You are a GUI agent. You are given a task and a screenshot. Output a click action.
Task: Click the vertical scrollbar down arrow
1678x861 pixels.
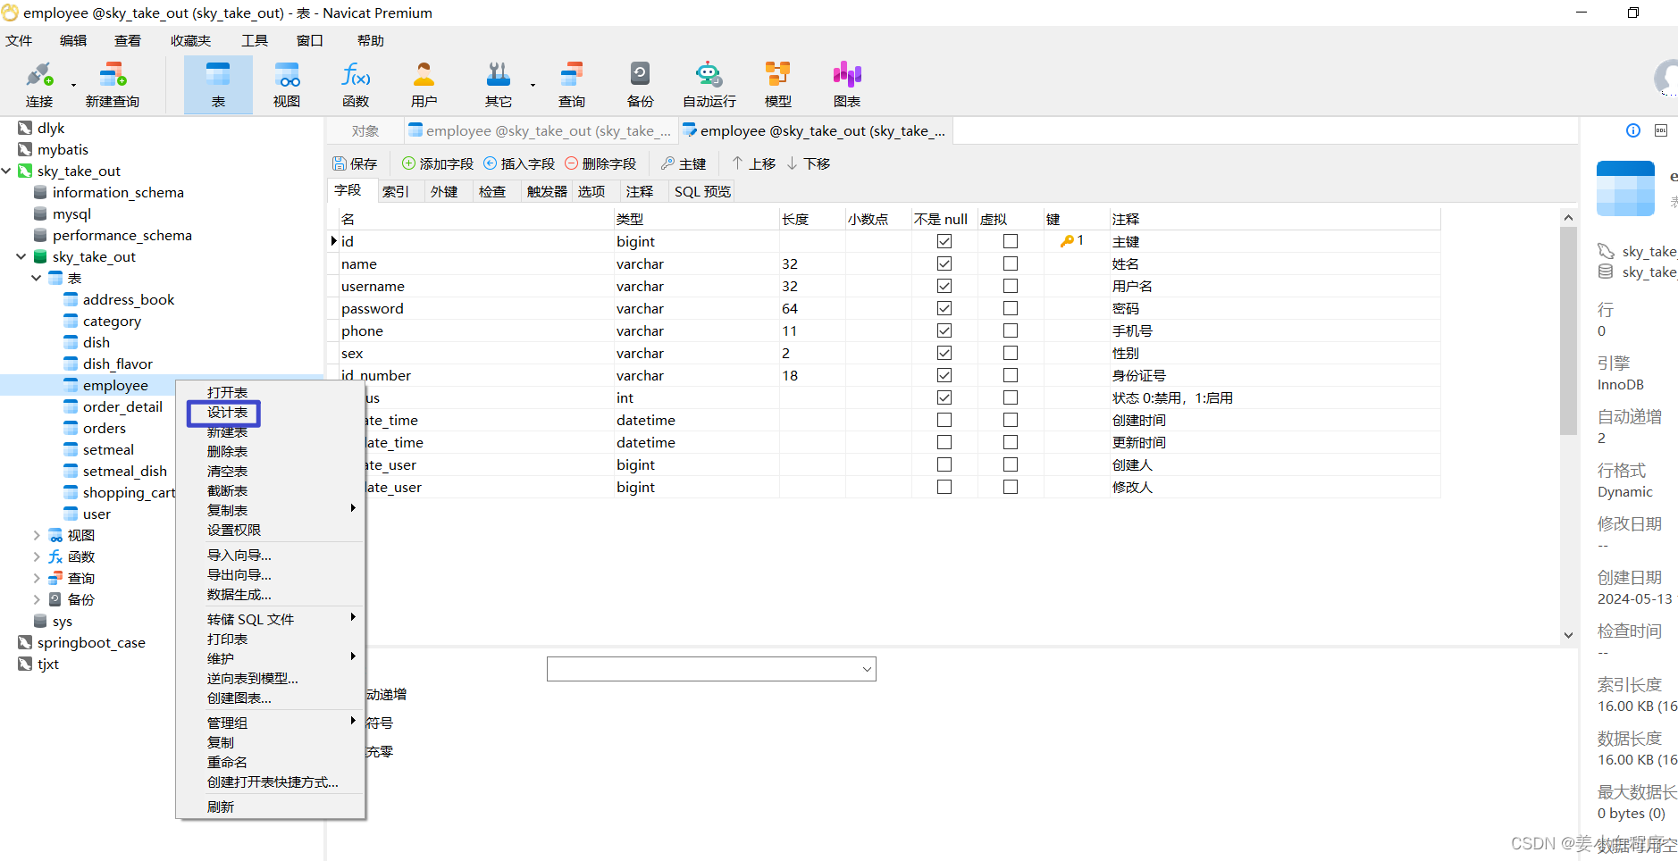1568,634
